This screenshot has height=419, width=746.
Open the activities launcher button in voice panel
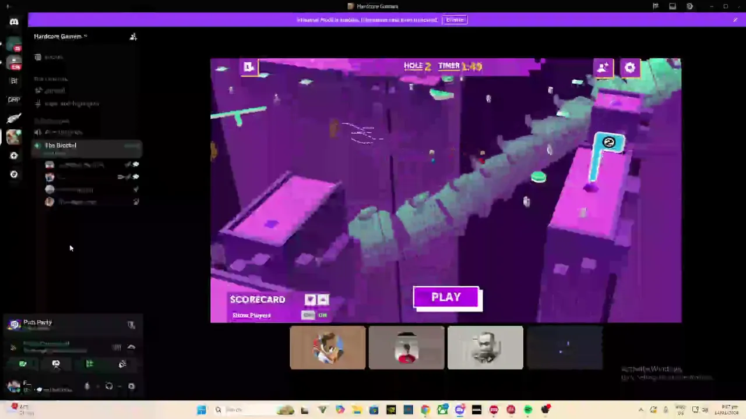point(89,364)
